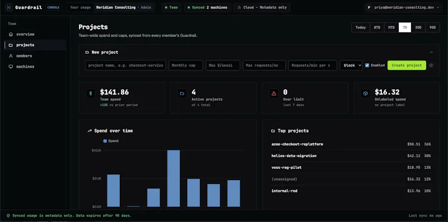
Task: Click the folder icon beside Top projects
Action: click(x=273, y=131)
